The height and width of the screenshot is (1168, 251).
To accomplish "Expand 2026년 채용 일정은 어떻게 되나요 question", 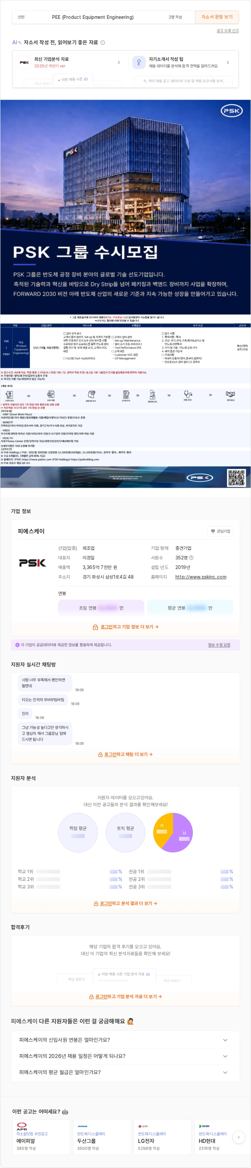I will pyautogui.click(x=126, y=1056).
